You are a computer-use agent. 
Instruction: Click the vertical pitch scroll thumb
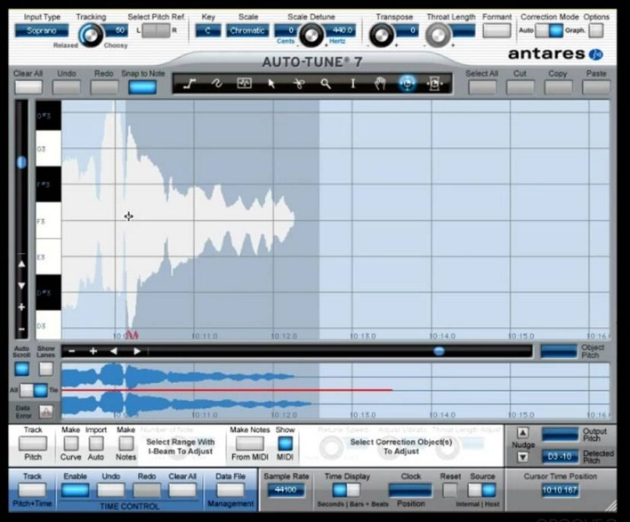coord(21,162)
